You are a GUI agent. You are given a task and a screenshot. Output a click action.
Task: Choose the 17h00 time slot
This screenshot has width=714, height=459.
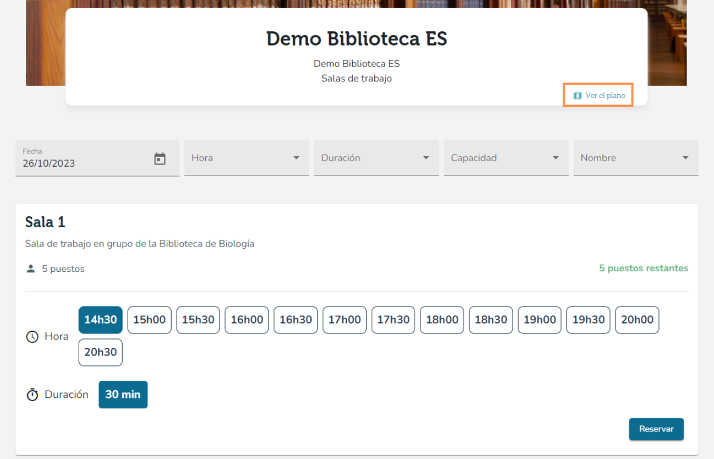[345, 320]
